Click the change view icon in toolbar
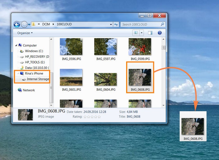Screen dimensions: 219x160 point(136,33)
